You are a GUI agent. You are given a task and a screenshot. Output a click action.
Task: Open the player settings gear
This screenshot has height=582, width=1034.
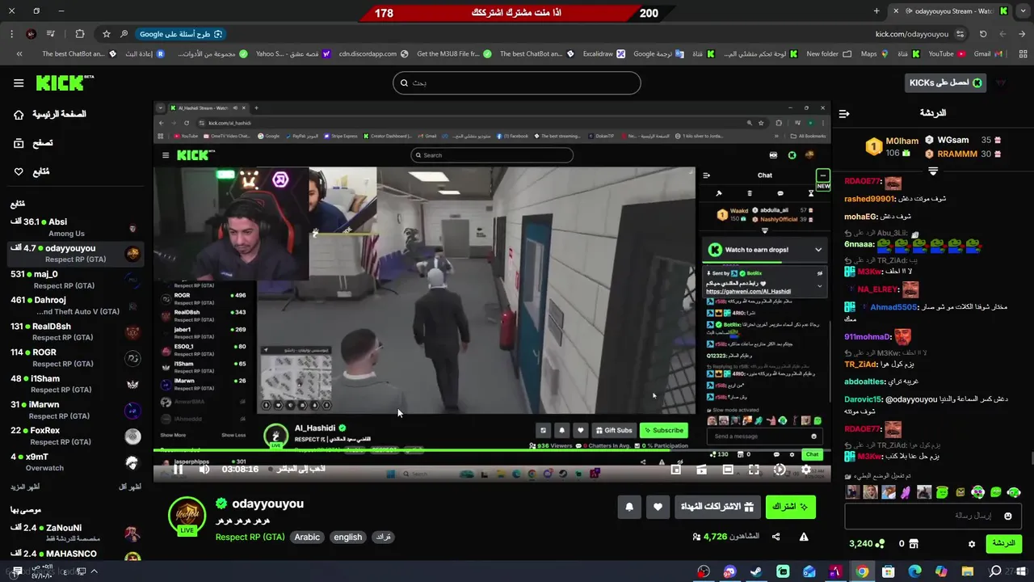pyautogui.click(x=805, y=470)
